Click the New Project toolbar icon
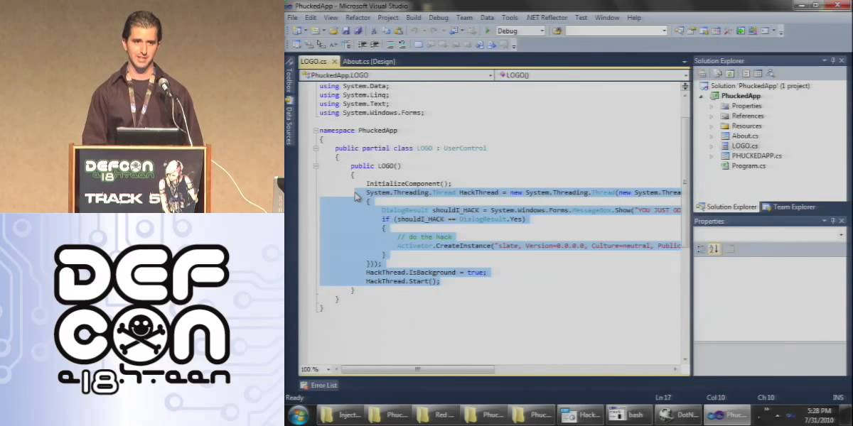 click(296, 31)
